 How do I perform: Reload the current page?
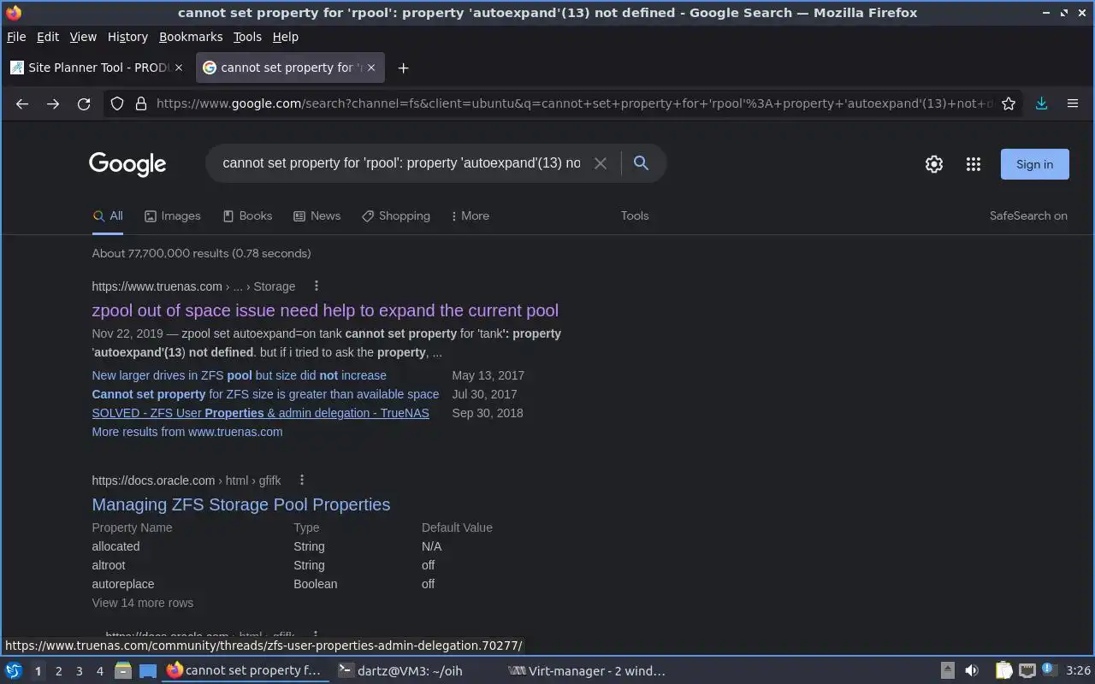(x=84, y=103)
